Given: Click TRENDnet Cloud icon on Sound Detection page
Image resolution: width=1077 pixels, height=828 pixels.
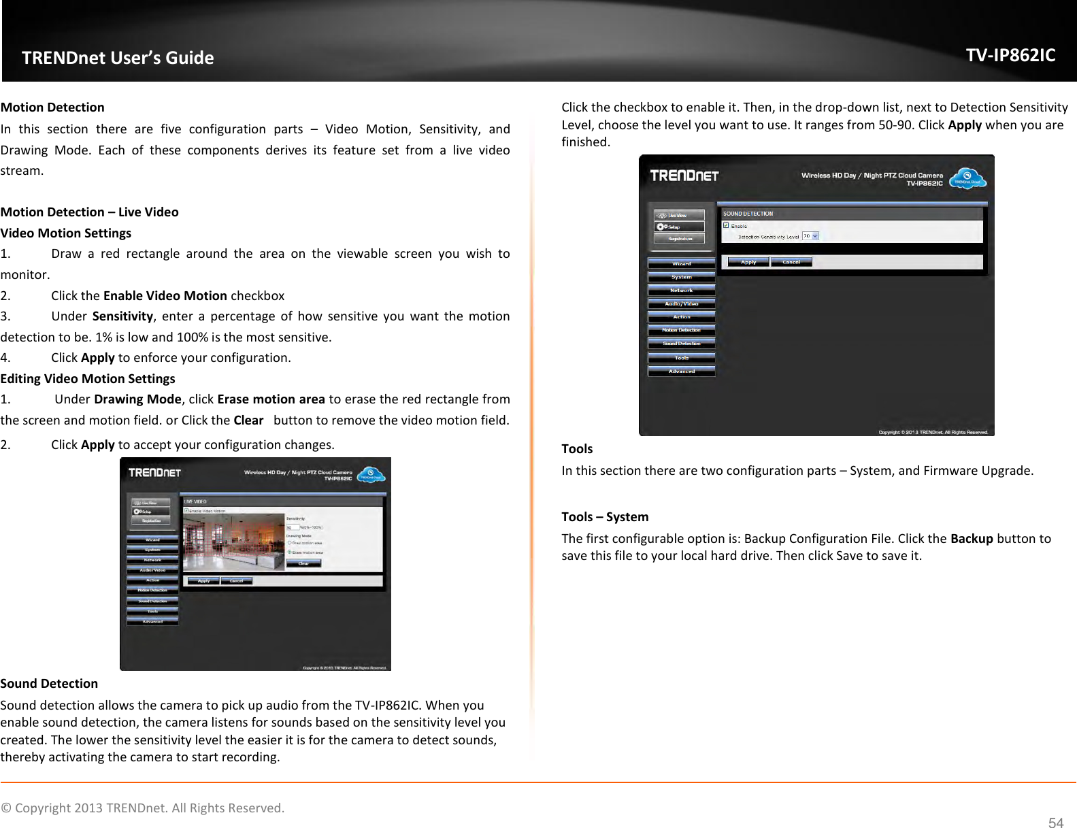Looking at the screenshot, I should coord(967,178).
